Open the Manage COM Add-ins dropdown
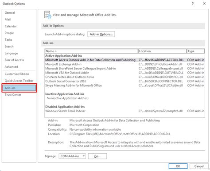 tap(72, 156)
